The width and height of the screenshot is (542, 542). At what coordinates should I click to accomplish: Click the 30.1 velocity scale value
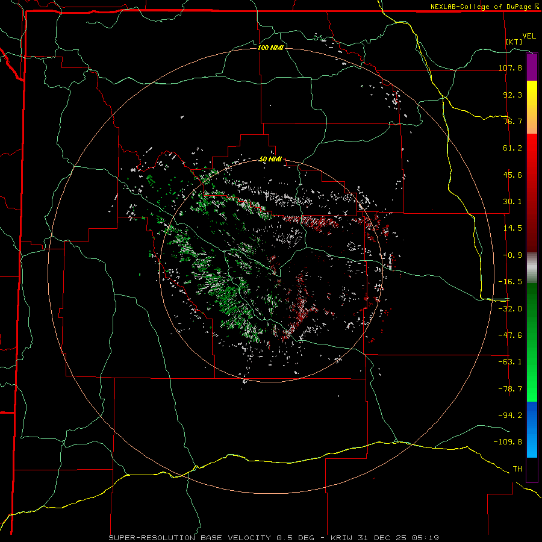click(x=512, y=202)
